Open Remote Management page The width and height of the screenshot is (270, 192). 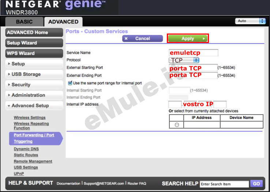point(33,161)
